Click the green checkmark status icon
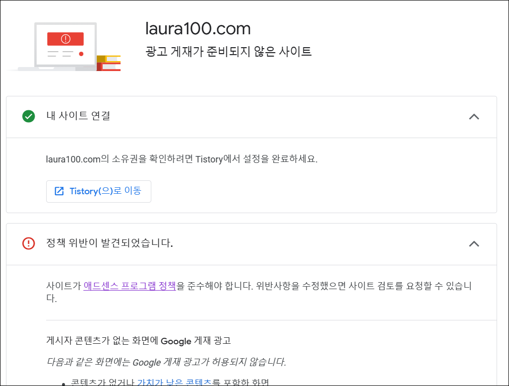Screen dimensions: 509x386 (x=29, y=116)
